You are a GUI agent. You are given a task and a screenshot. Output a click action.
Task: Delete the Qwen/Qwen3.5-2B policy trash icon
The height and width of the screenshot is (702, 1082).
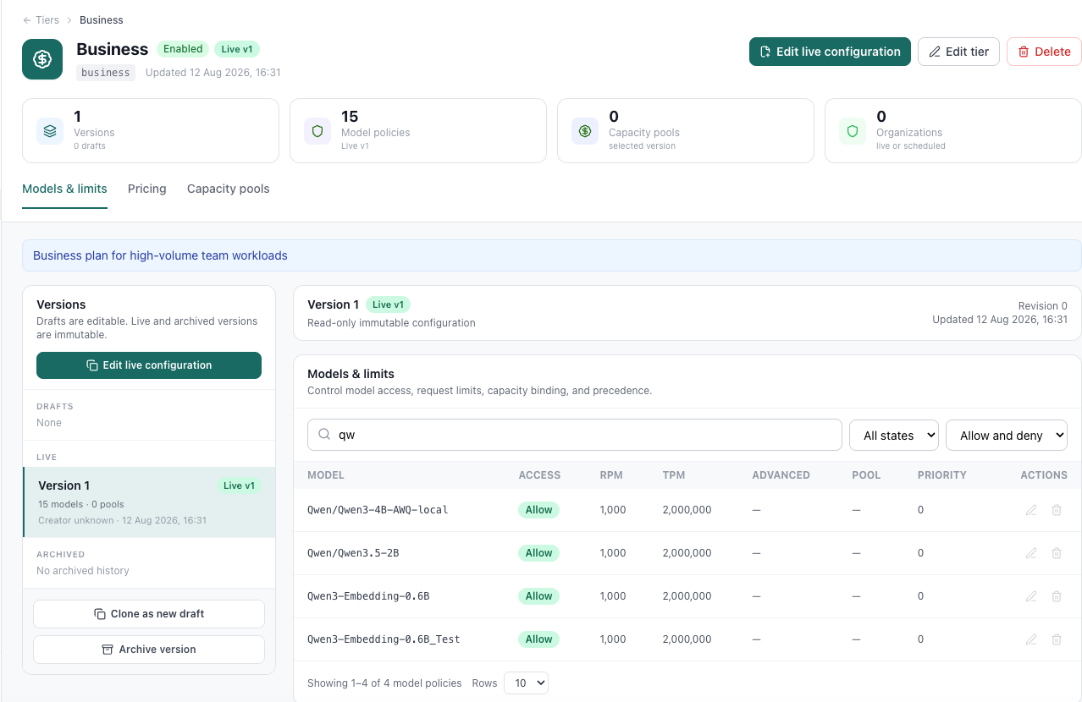1057,553
